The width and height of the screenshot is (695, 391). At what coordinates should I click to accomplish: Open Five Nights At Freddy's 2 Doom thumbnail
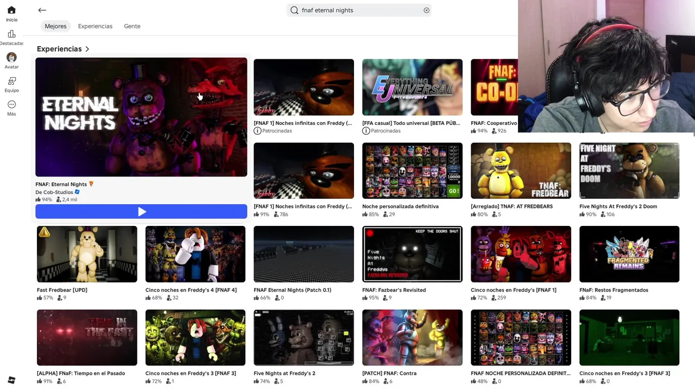click(x=629, y=171)
